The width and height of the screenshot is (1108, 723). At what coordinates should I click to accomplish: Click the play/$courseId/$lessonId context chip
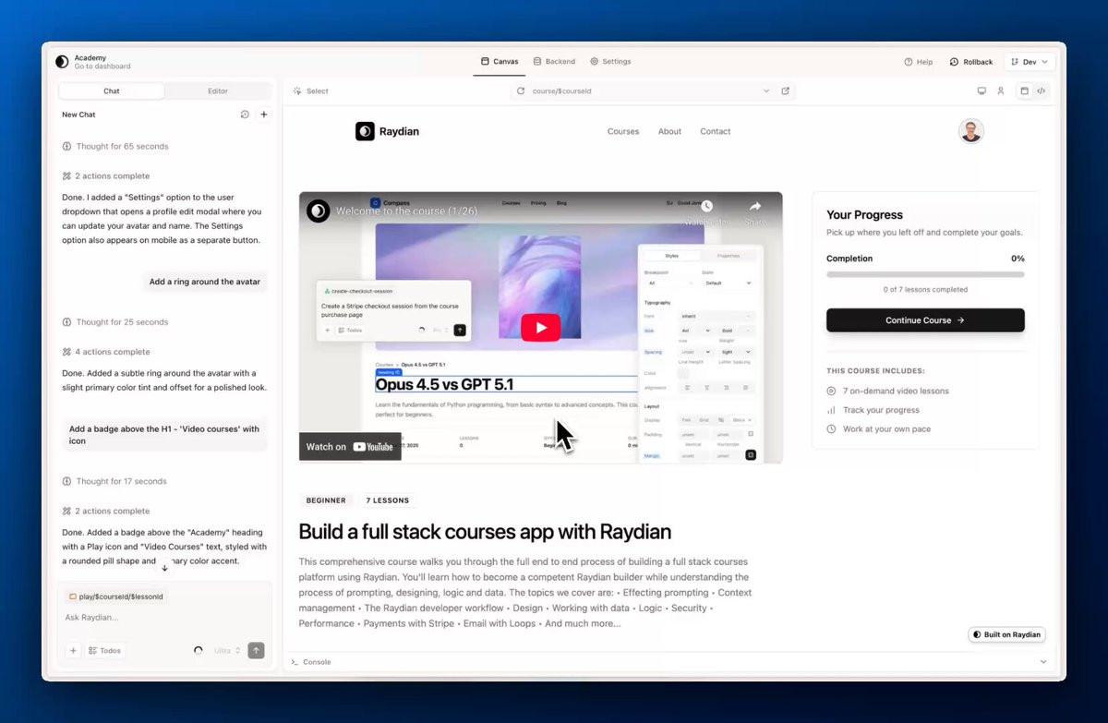(x=115, y=596)
